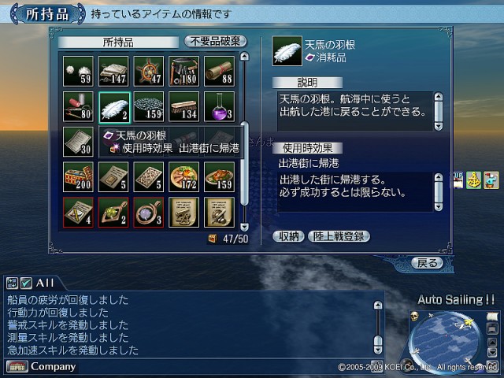Image resolution: width=504 pixels, height=378 pixels.
Task: Toggle the chat window swap icon
Action: click(12, 283)
